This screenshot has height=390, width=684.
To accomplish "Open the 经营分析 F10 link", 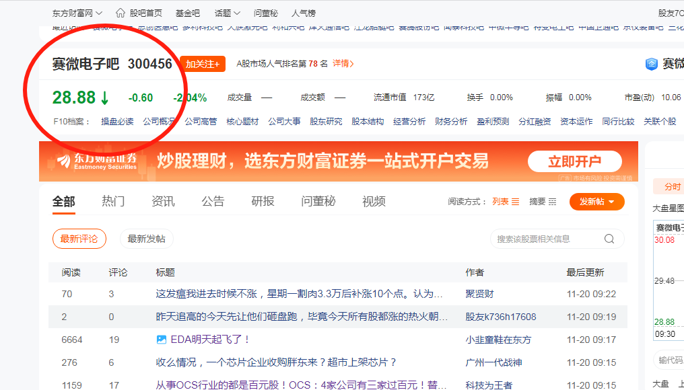I will [409, 122].
